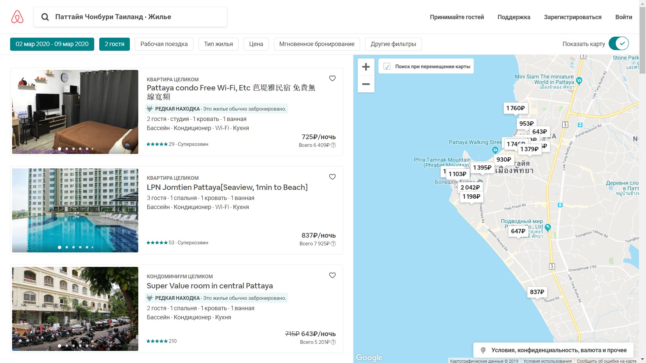
Task: Click the rare find diamond icon on Super Value room
Action: tap(150, 298)
